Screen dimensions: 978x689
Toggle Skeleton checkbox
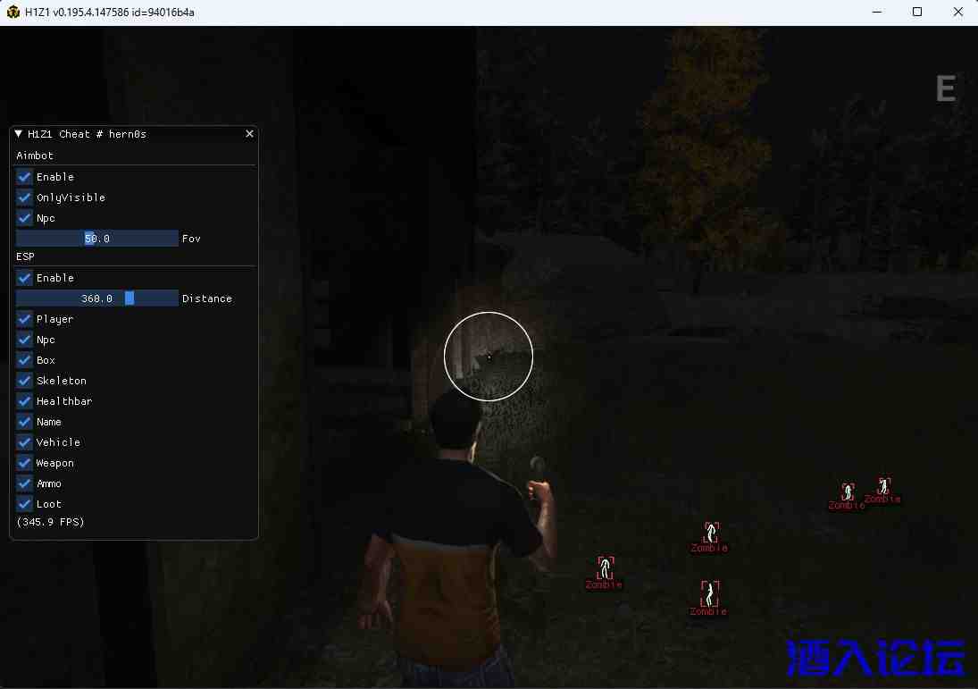24,380
